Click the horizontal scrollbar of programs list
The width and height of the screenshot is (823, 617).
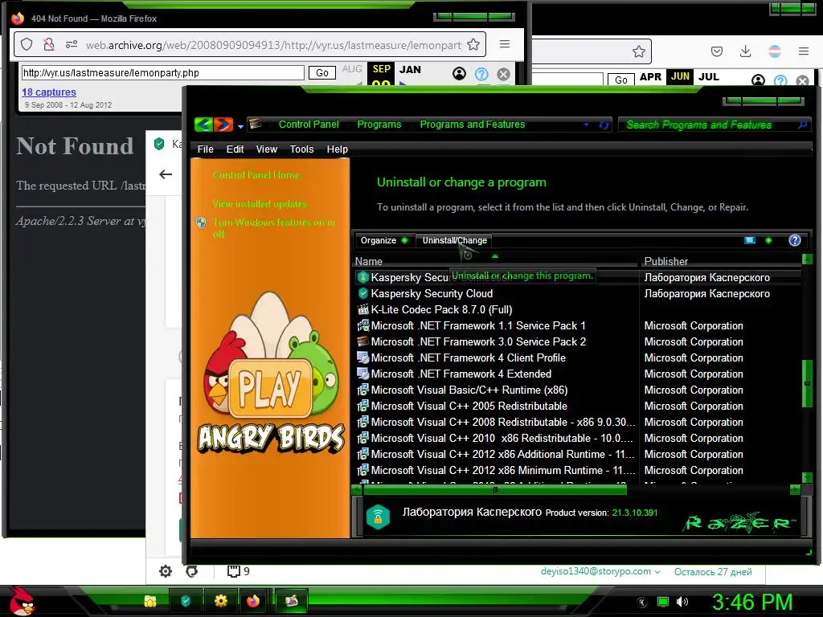click(x=495, y=489)
